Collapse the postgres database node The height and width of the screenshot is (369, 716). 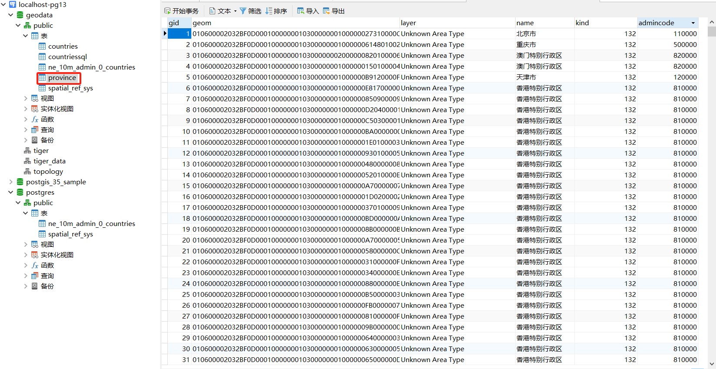11,192
